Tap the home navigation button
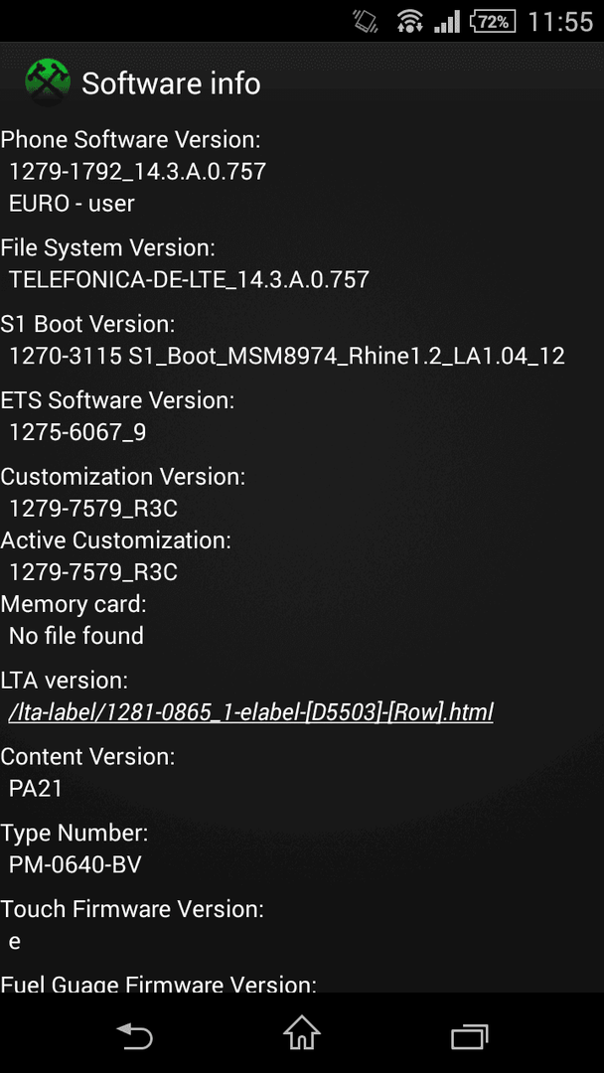Viewport: 604px width, 1073px height. (x=302, y=1033)
